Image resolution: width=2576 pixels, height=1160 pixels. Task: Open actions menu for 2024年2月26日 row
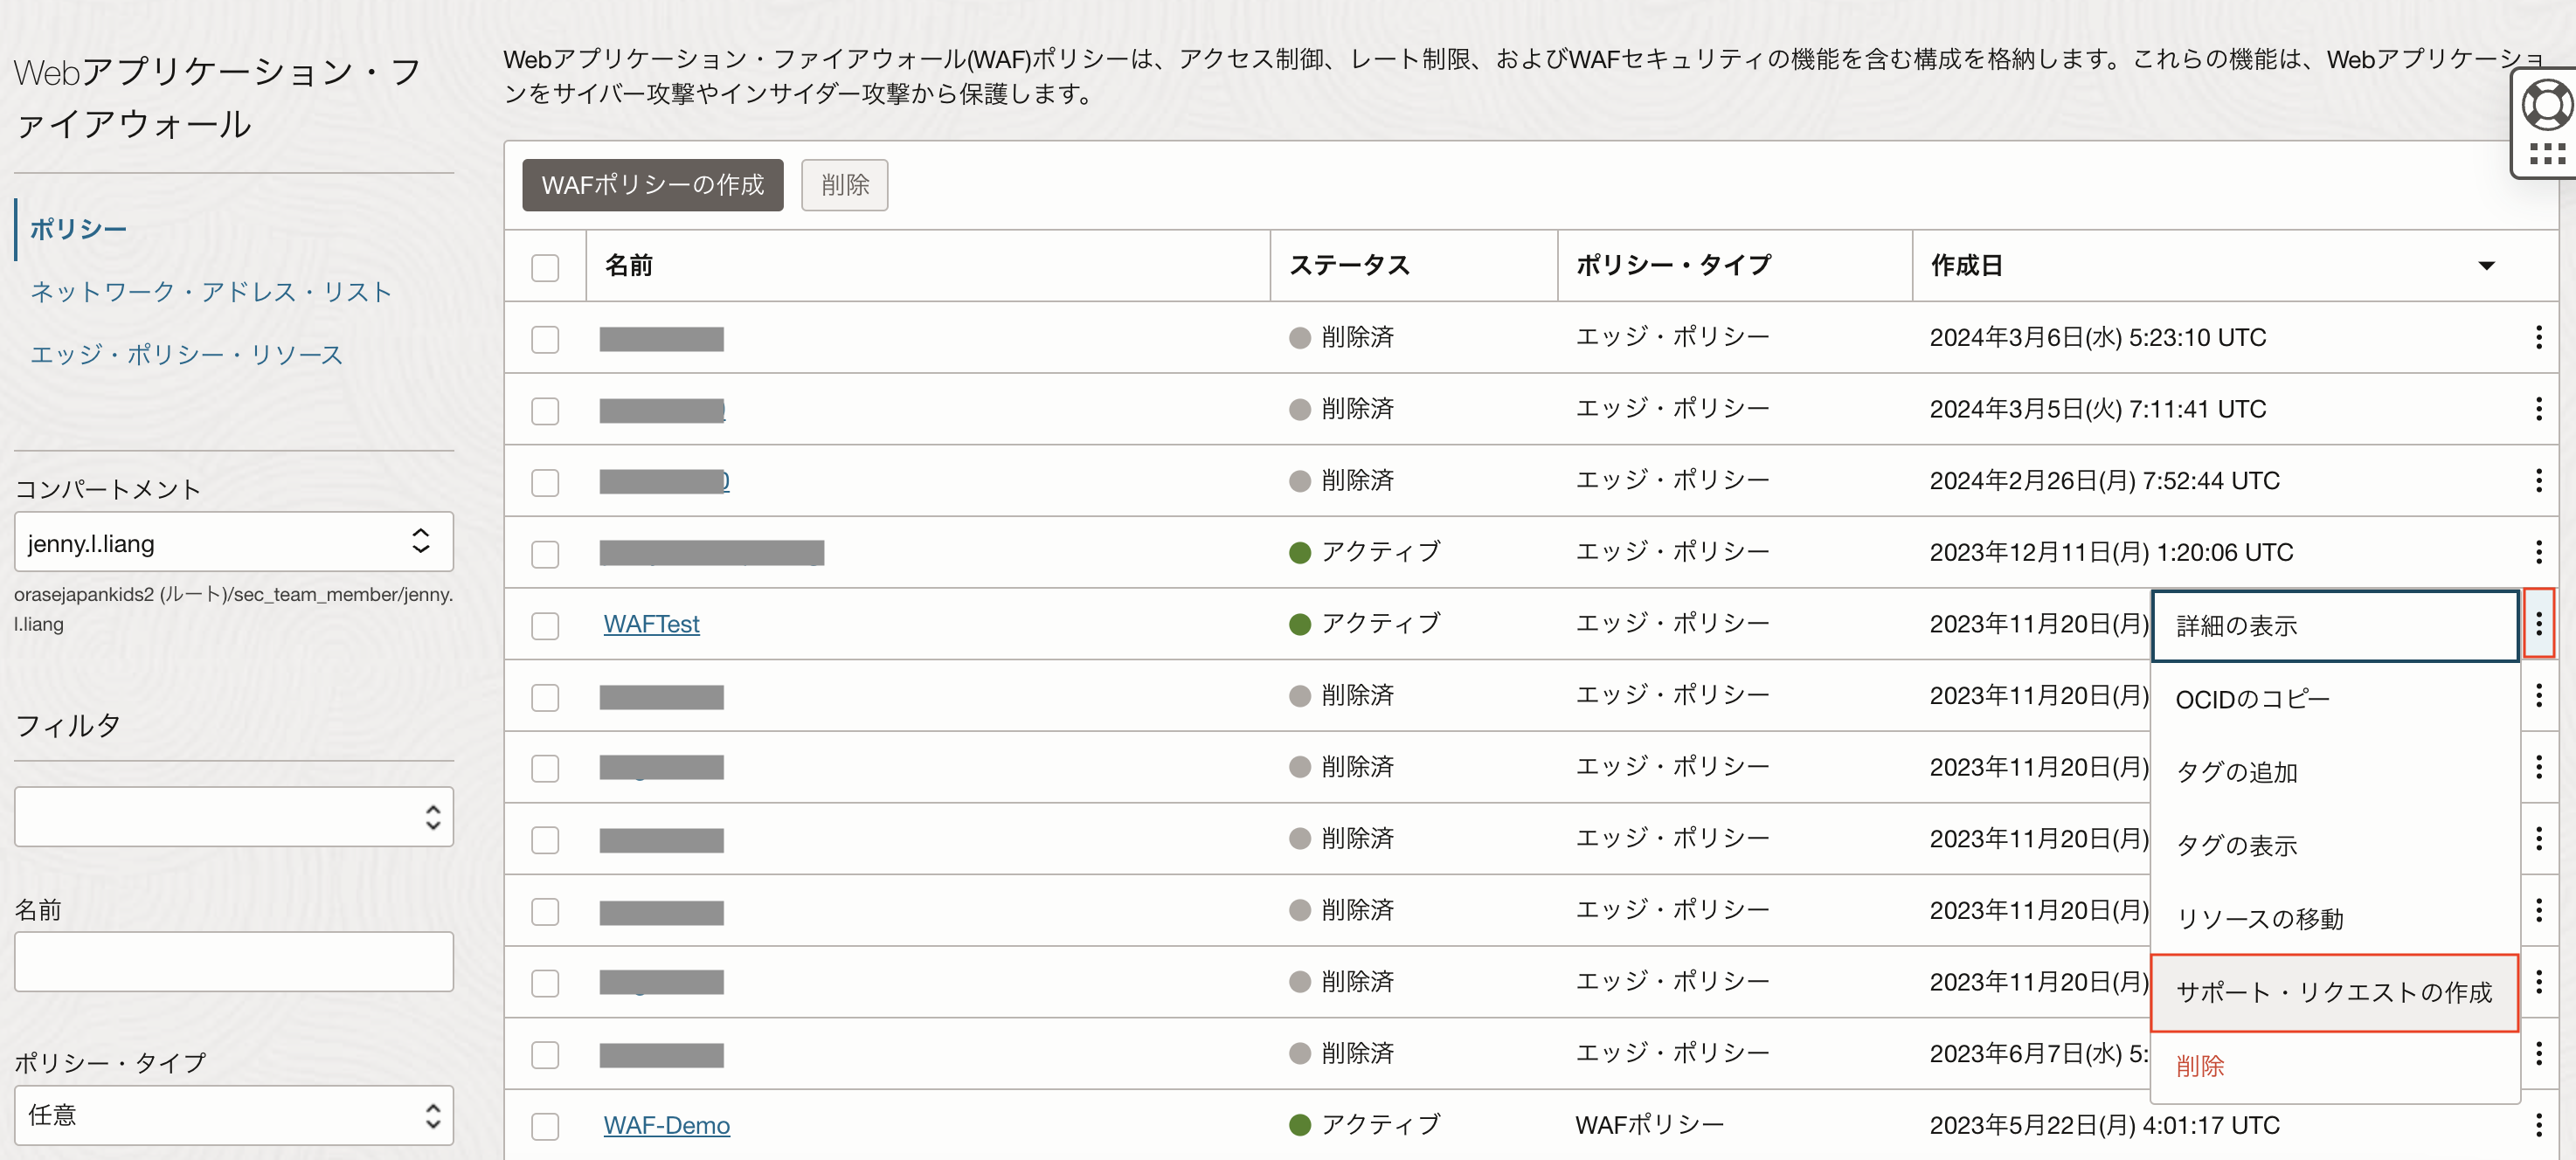click(2538, 481)
